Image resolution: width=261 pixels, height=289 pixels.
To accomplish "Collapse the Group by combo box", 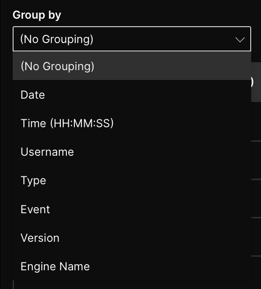I will point(132,39).
